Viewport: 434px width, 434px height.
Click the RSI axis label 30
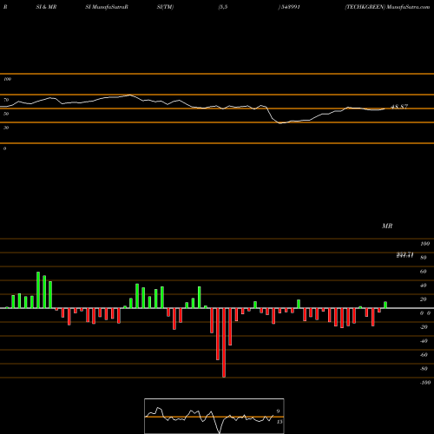[x=6, y=128]
